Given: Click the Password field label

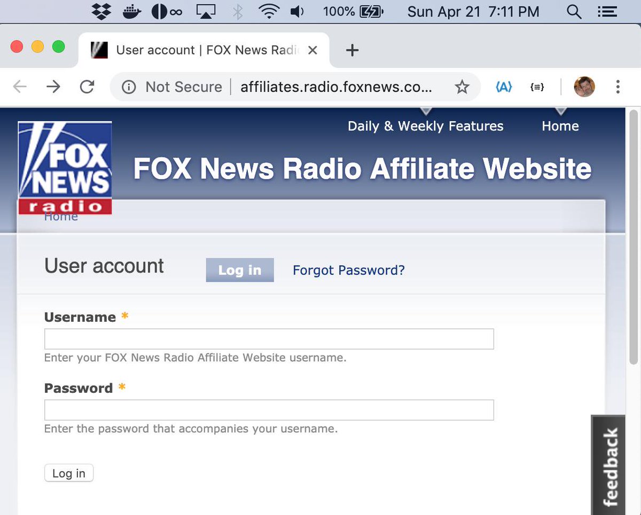Looking at the screenshot, I should [79, 388].
